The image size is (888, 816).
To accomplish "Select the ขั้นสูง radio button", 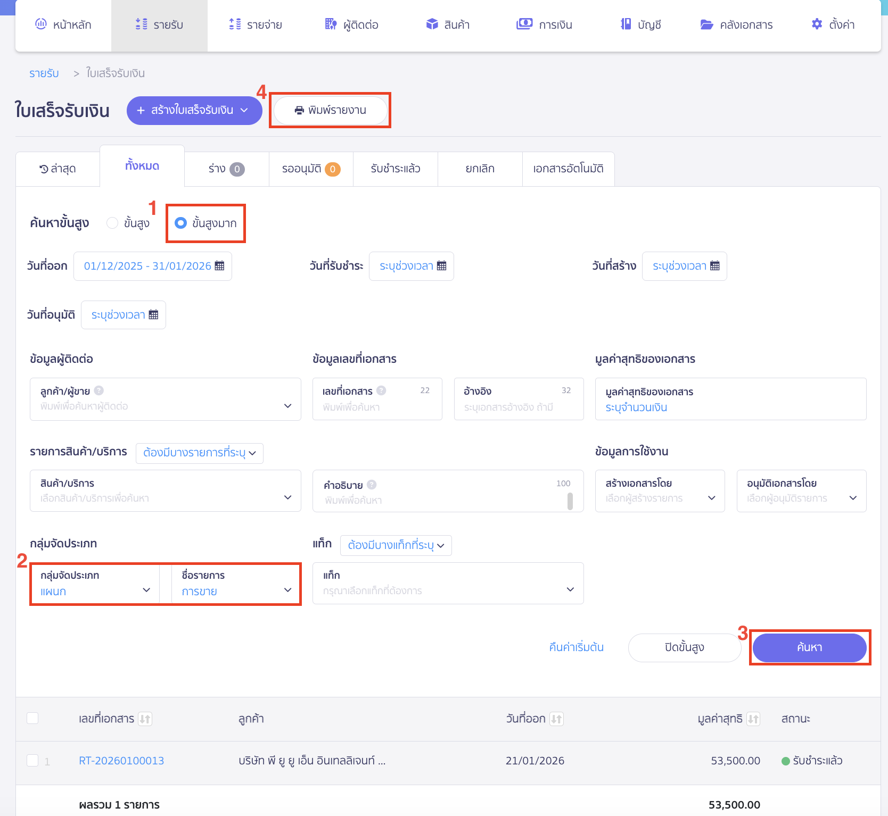I will coord(112,223).
